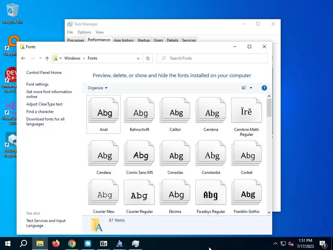Click the font list vertical scrollbar thumb
Viewport: 333px width, 250px height.
point(269,108)
